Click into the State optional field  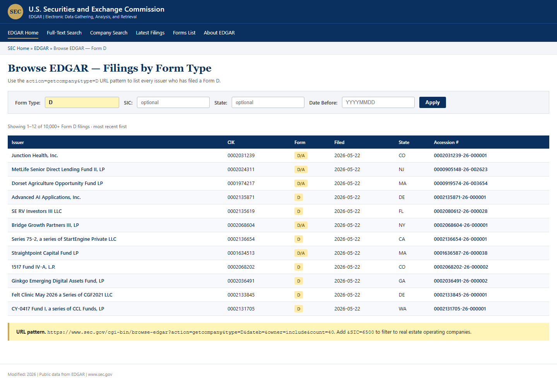[268, 102]
